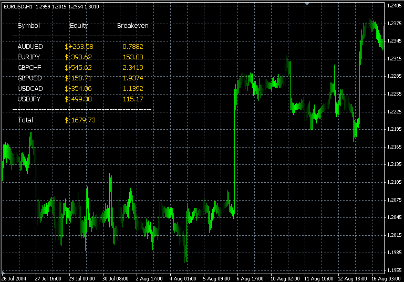Click the breakeven value 115.17
404x282 pixels.
pos(133,99)
